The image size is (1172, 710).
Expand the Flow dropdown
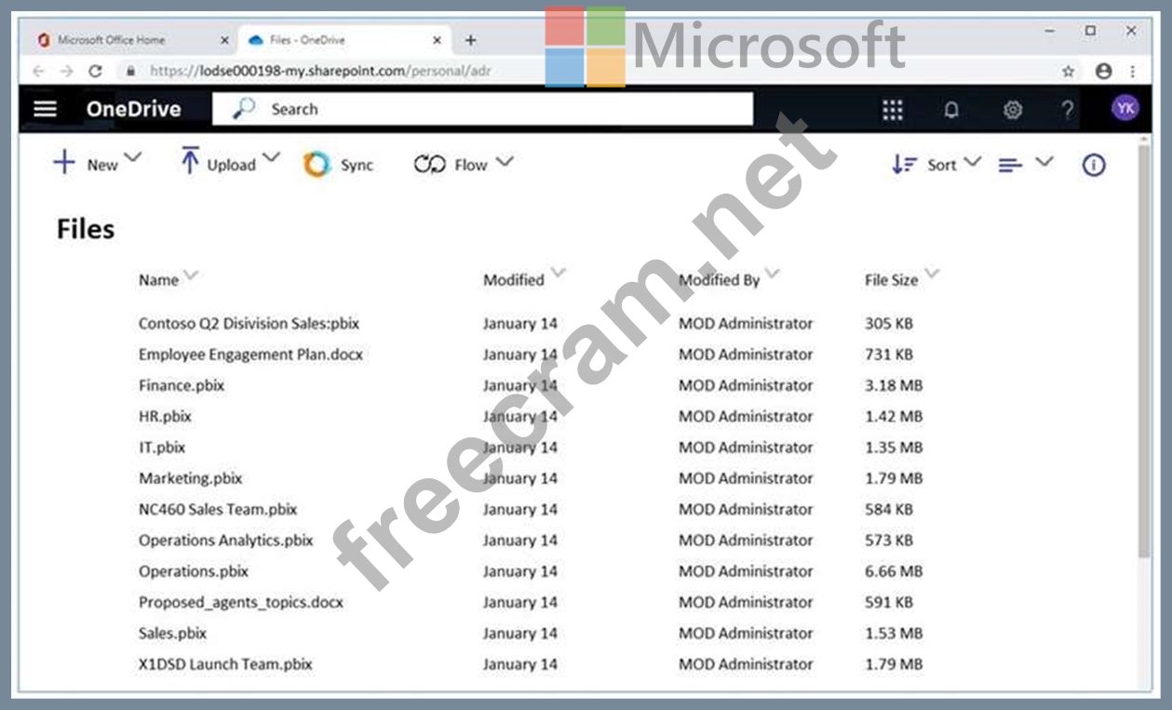(504, 161)
